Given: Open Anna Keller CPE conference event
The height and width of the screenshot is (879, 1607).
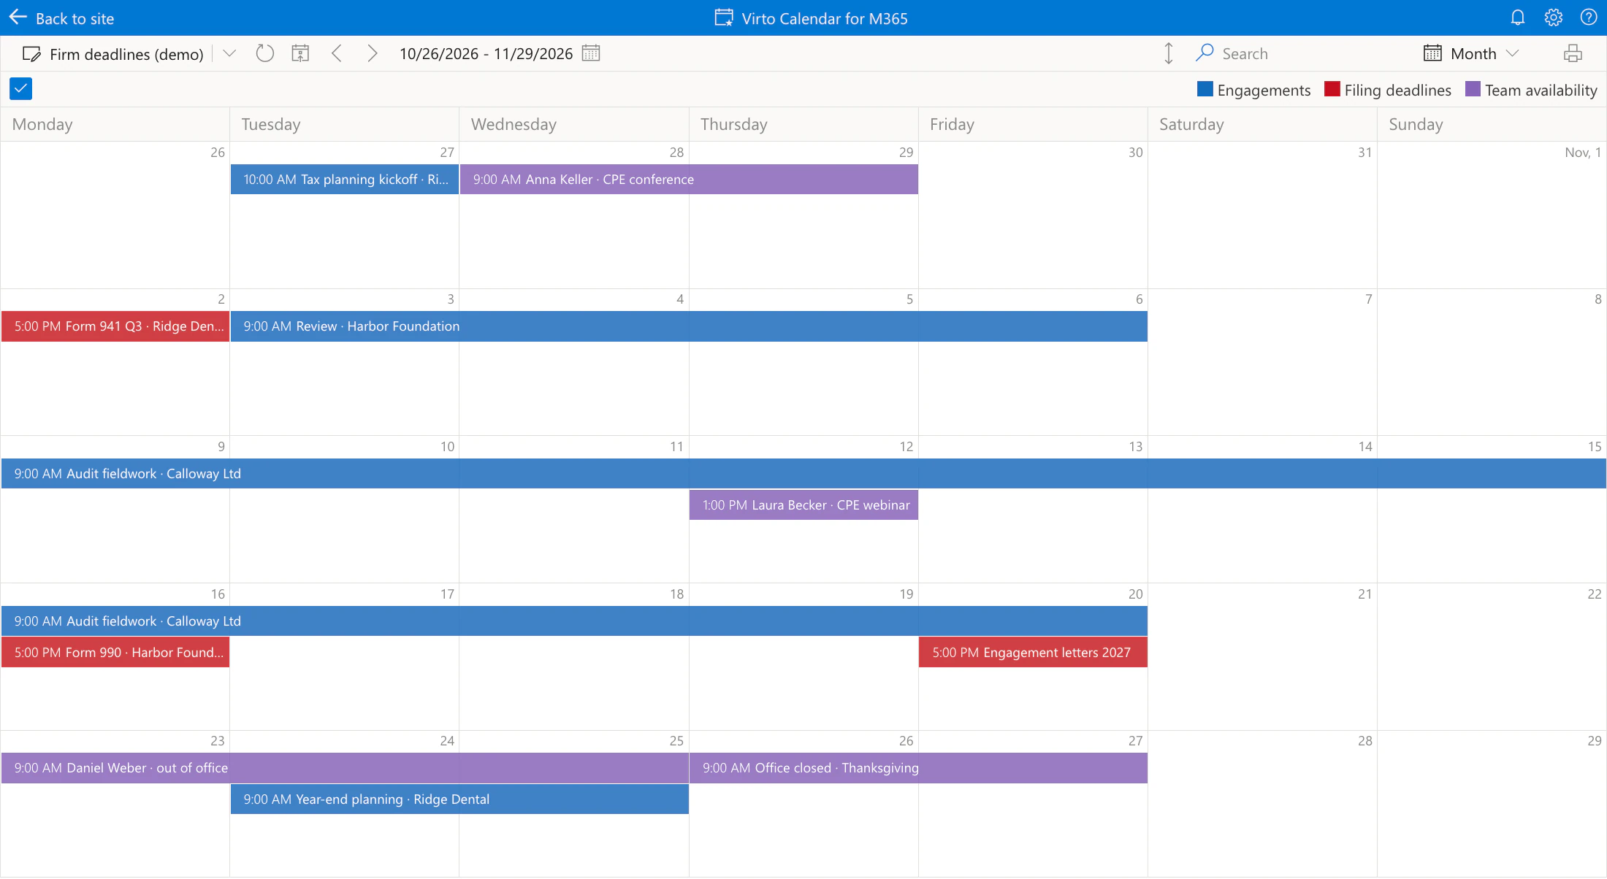Looking at the screenshot, I should pyautogui.click(x=689, y=180).
